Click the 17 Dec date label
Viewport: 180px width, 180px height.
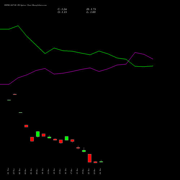coord(71,171)
